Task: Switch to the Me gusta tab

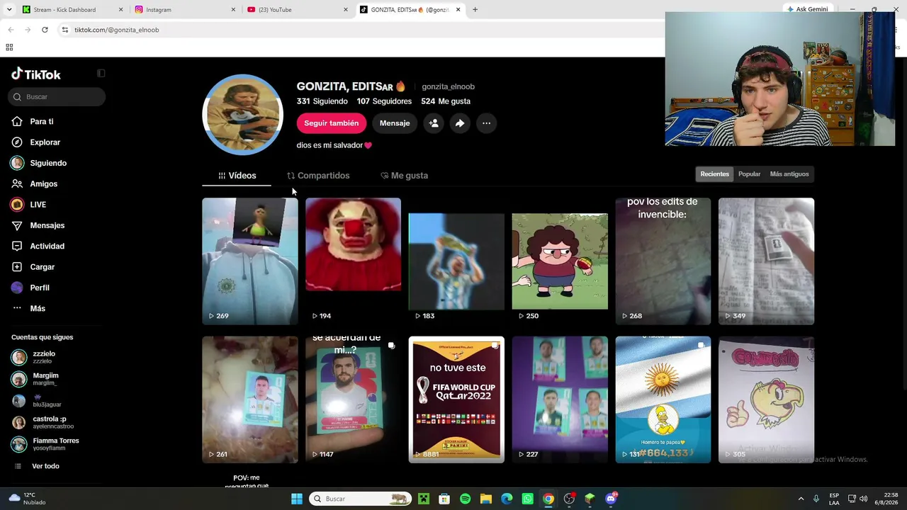Action: (404, 176)
